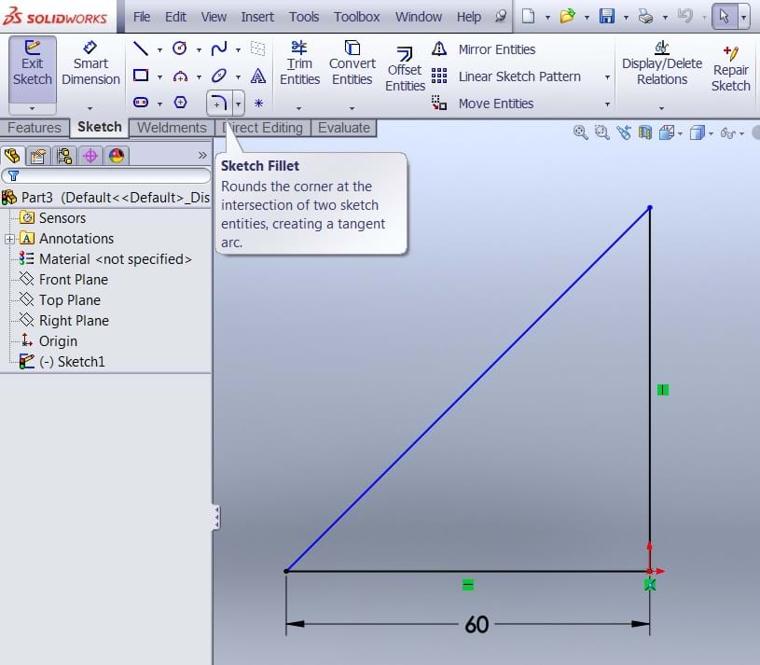
Task: Switch to the Evaluate tab
Action: coord(344,128)
